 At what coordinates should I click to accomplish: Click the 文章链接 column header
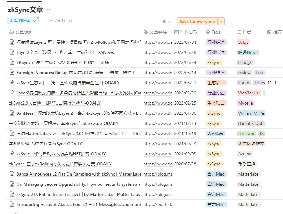point(155,32)
